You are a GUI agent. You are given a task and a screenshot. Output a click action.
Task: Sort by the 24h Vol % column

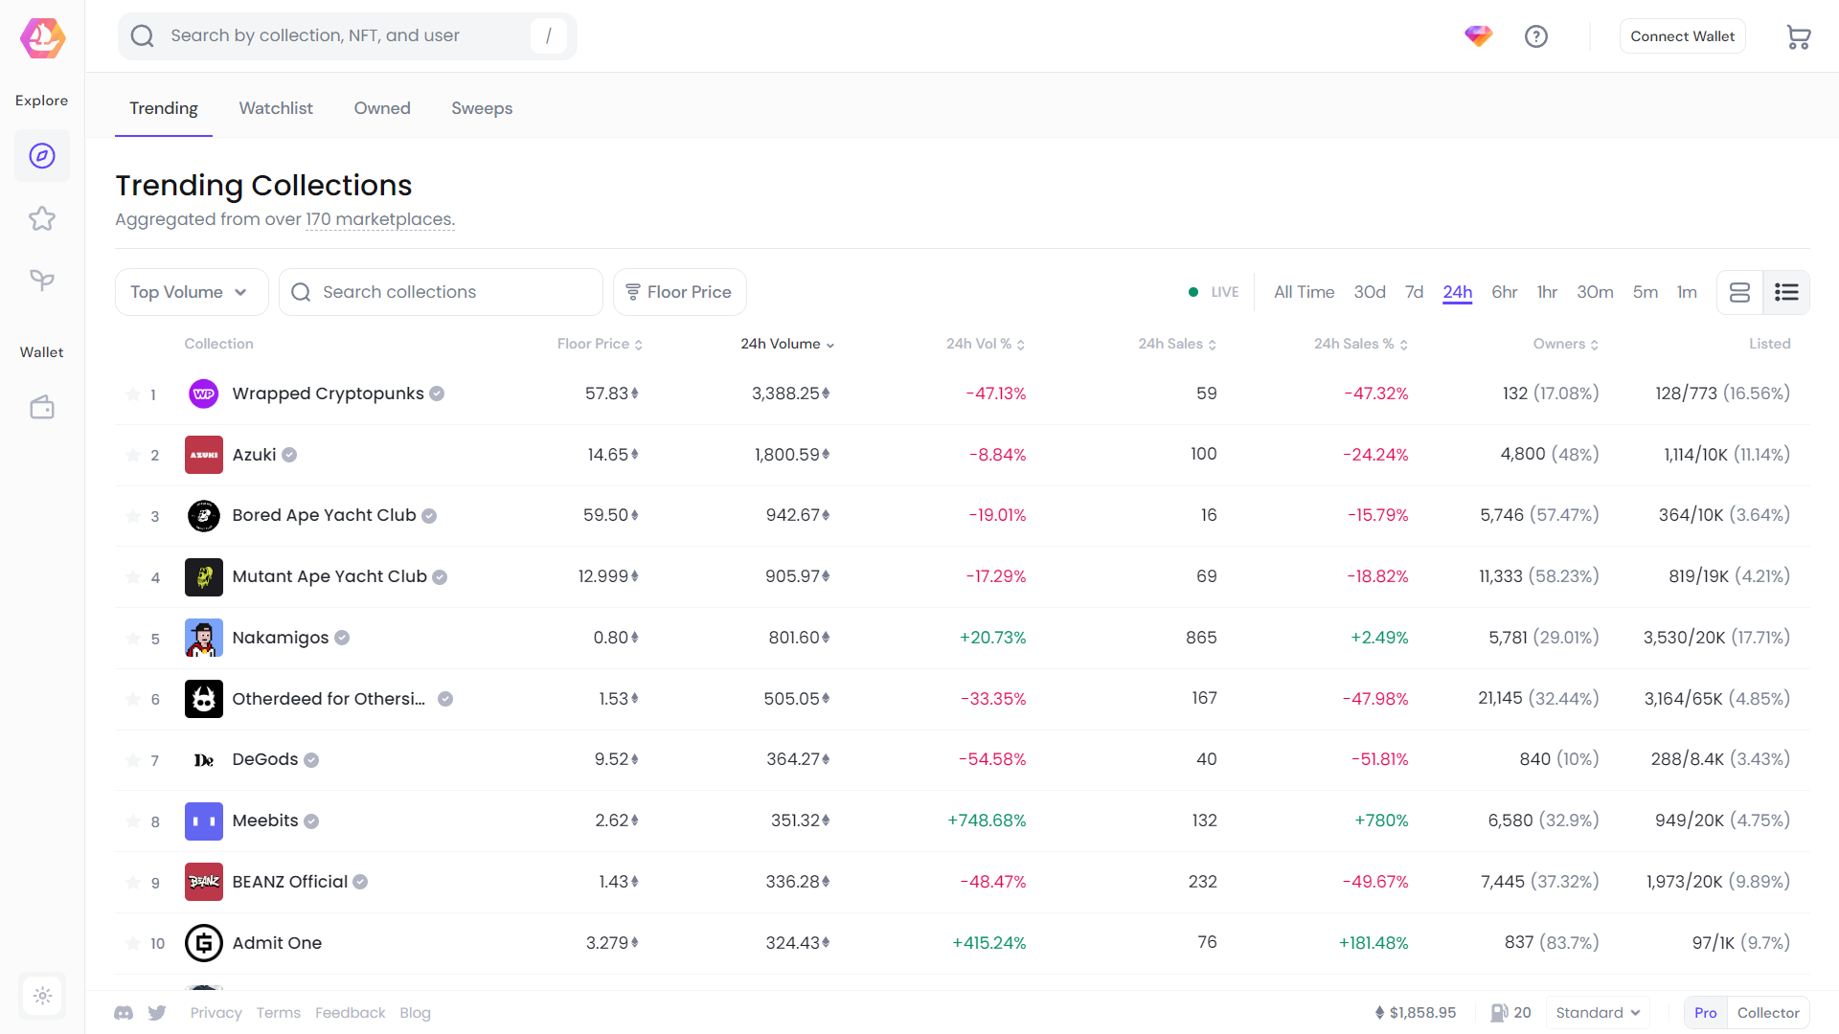(986, 344)
